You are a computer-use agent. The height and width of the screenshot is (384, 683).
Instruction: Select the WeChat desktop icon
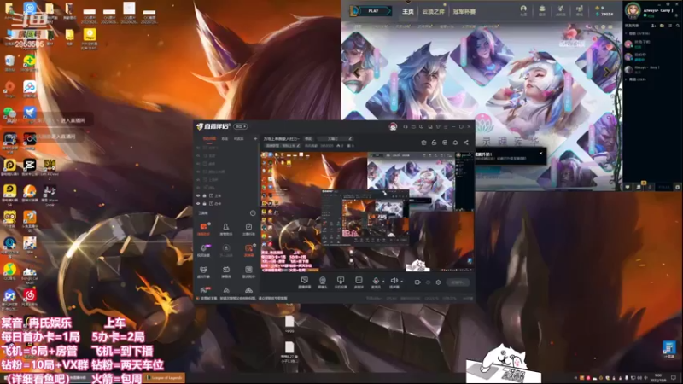point(9,115)
